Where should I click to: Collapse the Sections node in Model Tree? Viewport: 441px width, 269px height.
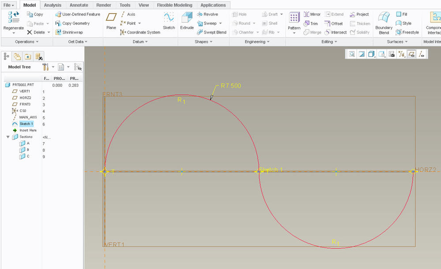8,137
